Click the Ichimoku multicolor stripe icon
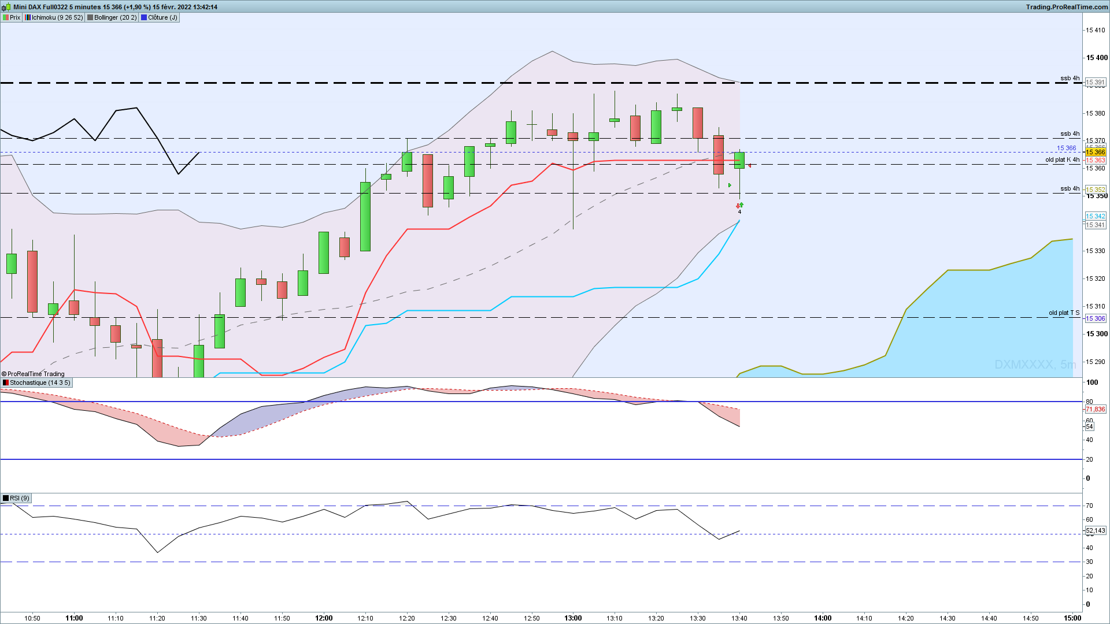The image size is (1110, 624). tap(28, 17)
